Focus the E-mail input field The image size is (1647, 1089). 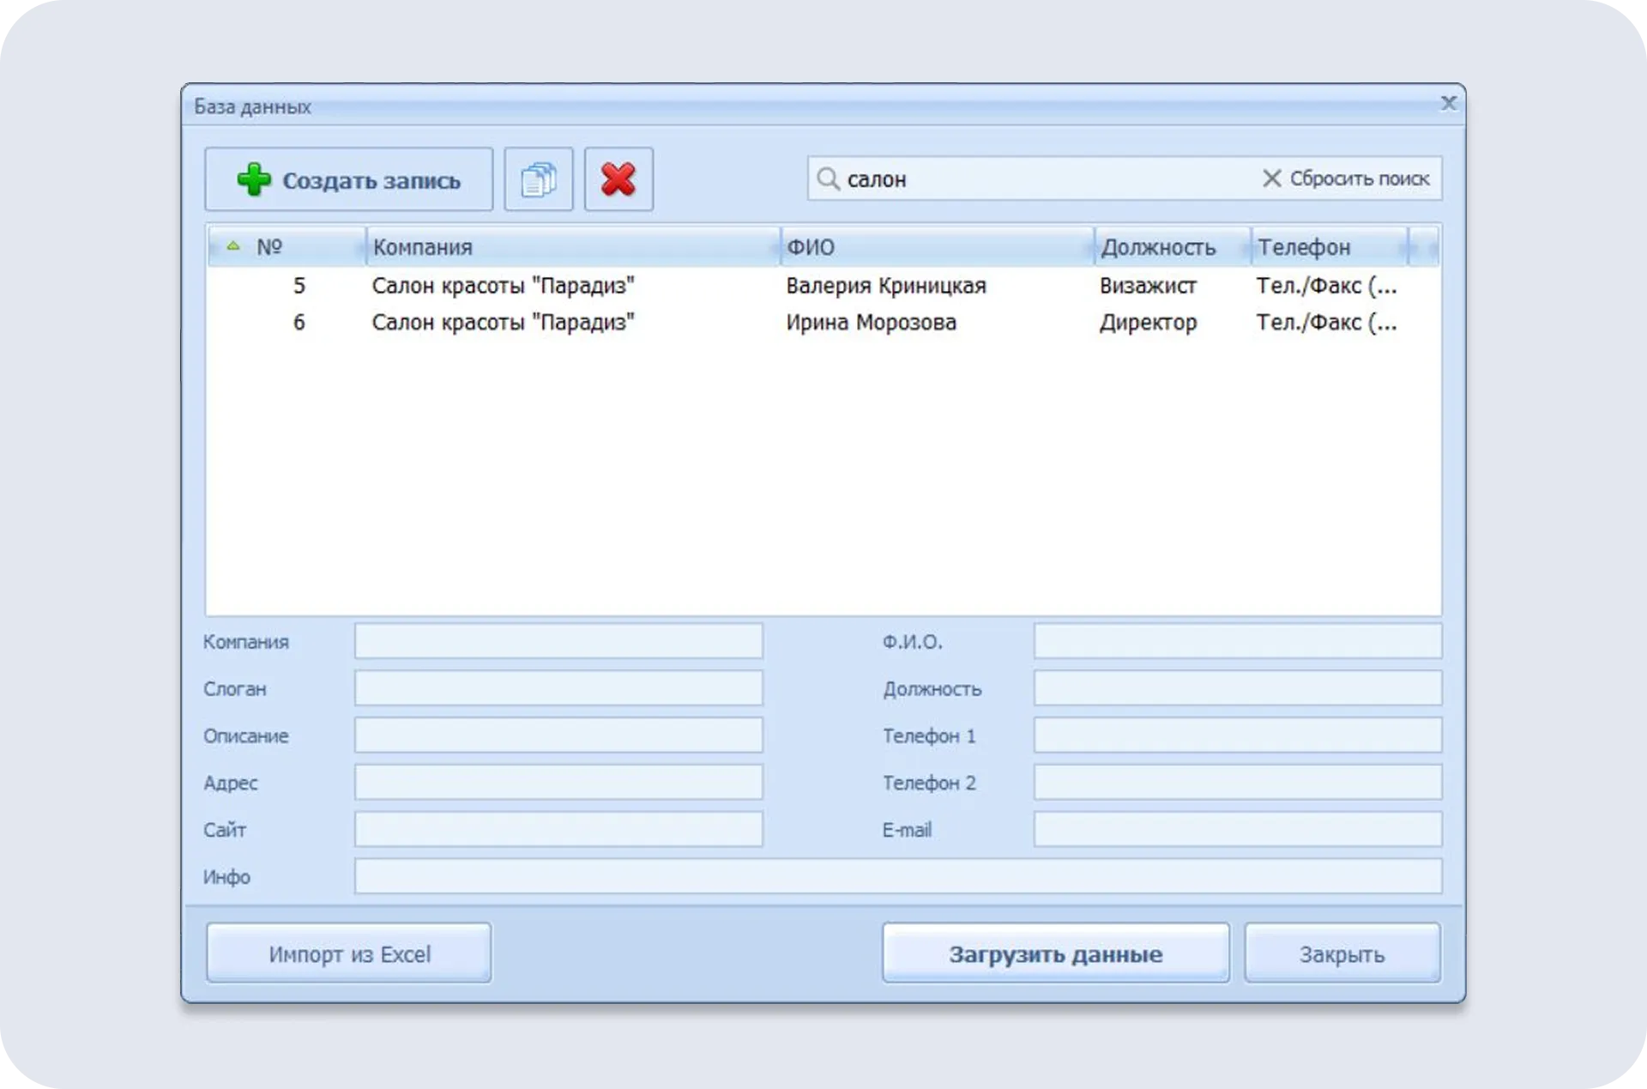click(x=1238, y=829)
